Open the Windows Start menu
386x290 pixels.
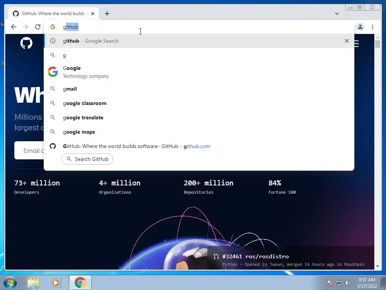10,282
